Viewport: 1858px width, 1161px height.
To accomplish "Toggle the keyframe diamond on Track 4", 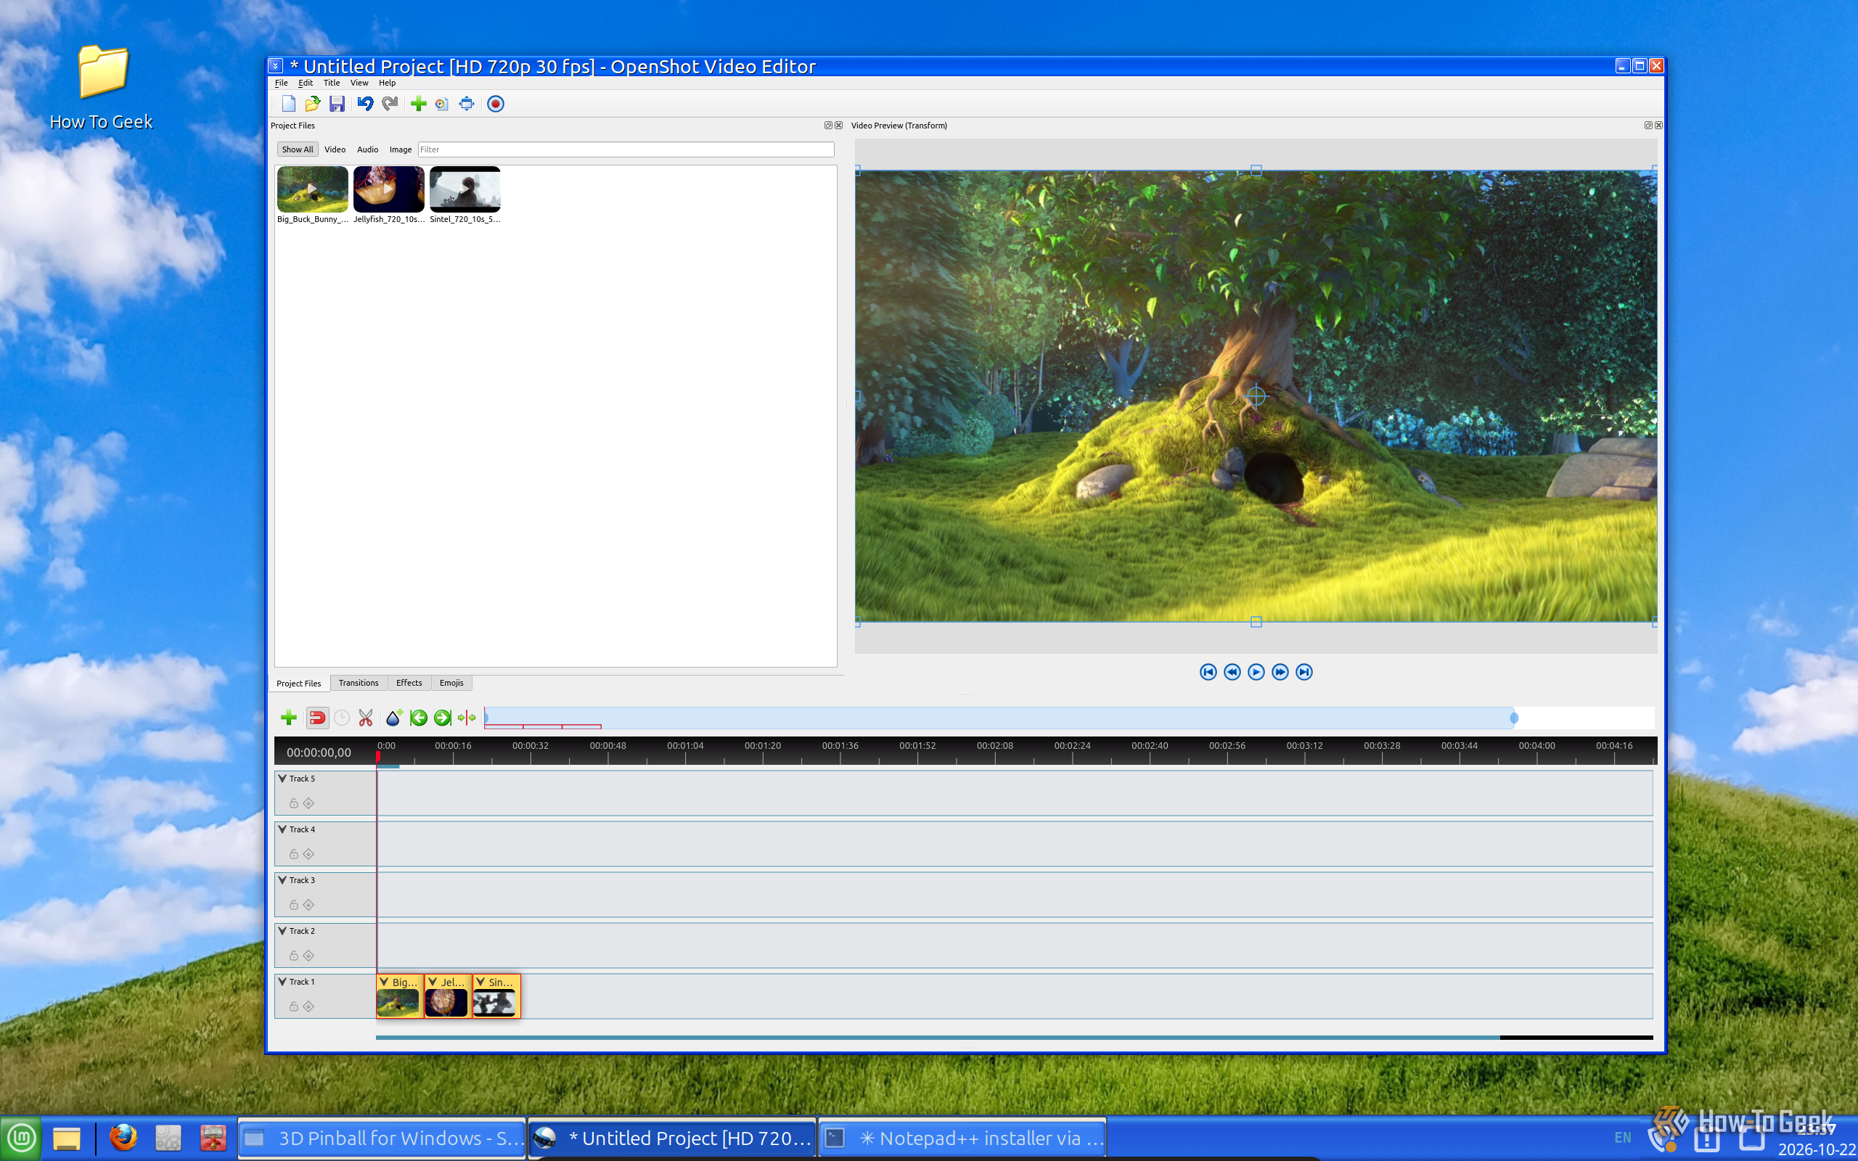I will point(308,854).
